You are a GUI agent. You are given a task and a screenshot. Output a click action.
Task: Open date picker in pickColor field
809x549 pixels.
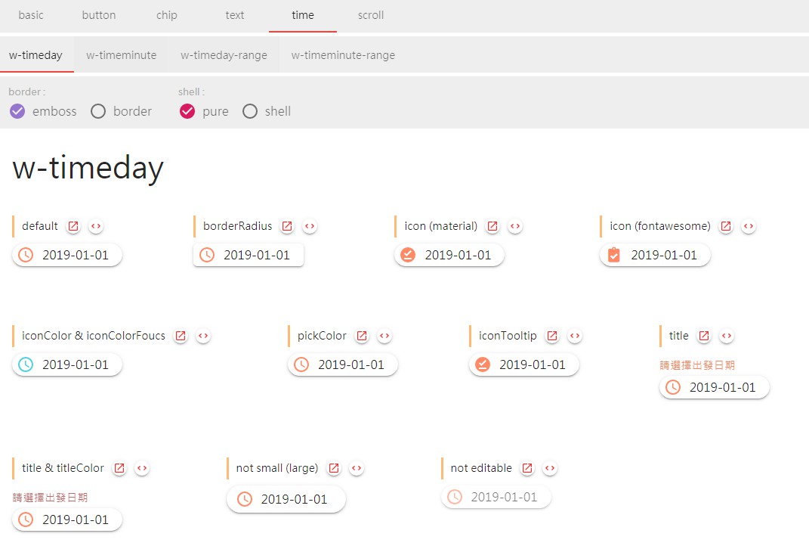pos(343,364)
